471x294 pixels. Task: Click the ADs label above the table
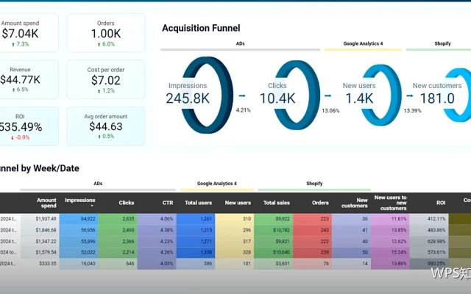pyautogui.click(x=98, y=183)
